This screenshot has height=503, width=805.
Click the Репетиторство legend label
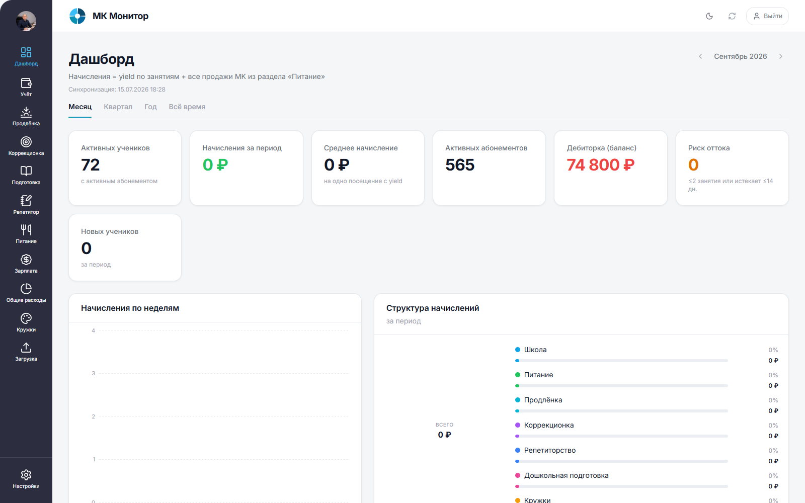pos(550,450)
